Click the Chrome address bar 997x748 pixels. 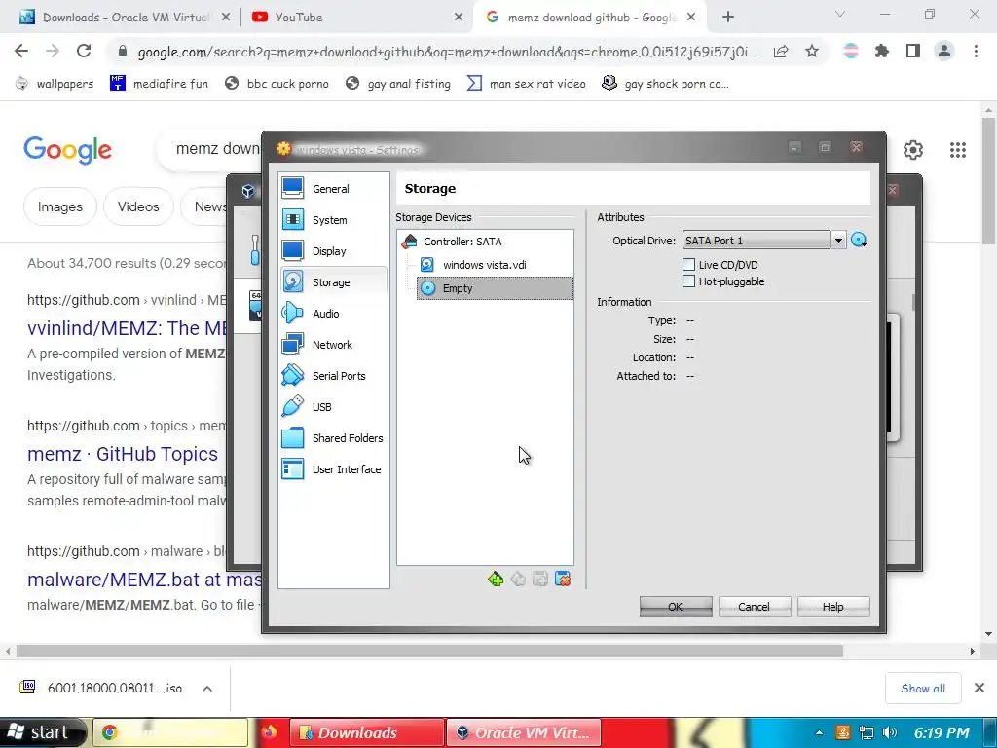pos(445,52)
